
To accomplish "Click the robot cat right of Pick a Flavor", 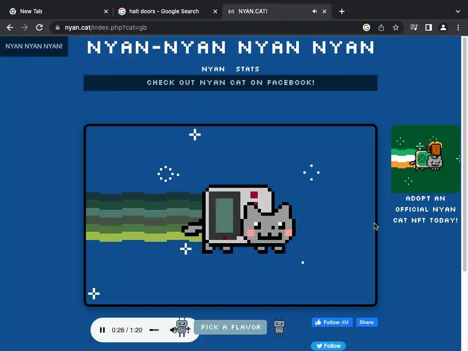I will (x=279, y=327).
